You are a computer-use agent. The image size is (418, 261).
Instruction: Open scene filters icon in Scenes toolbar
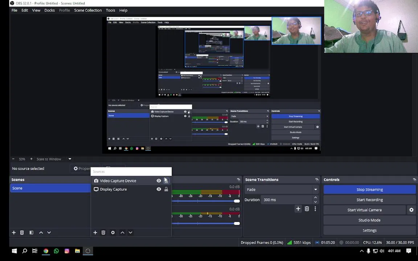click(31, 232)
